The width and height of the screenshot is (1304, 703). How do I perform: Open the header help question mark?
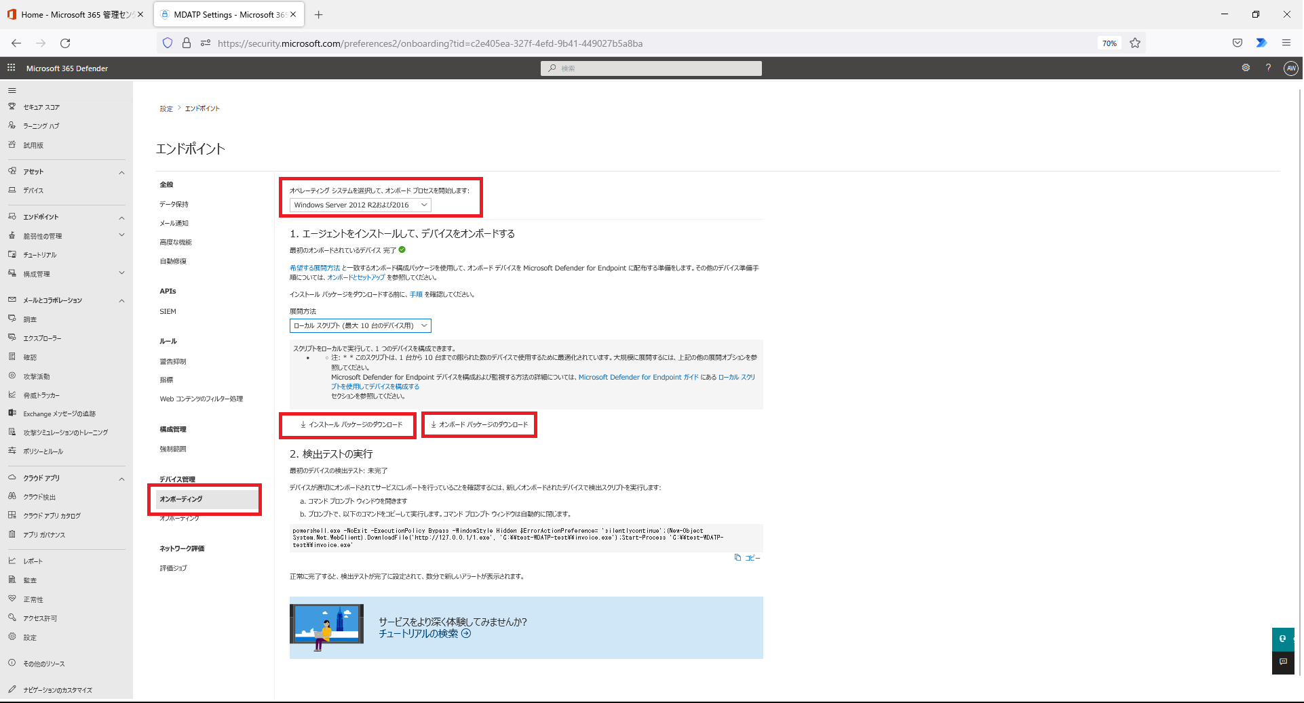point(1268,68)
